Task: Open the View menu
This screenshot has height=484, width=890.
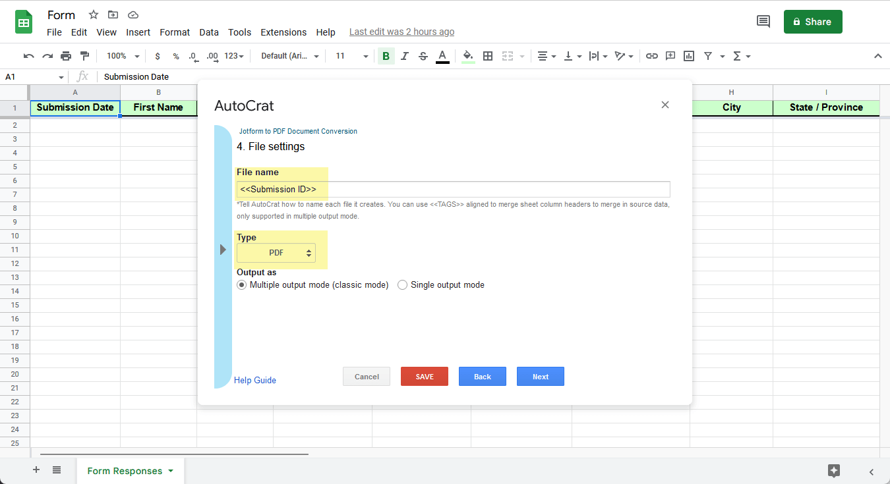Action: (106, 32)
